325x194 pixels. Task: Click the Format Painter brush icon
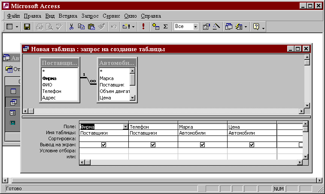(x=101, y=27)
